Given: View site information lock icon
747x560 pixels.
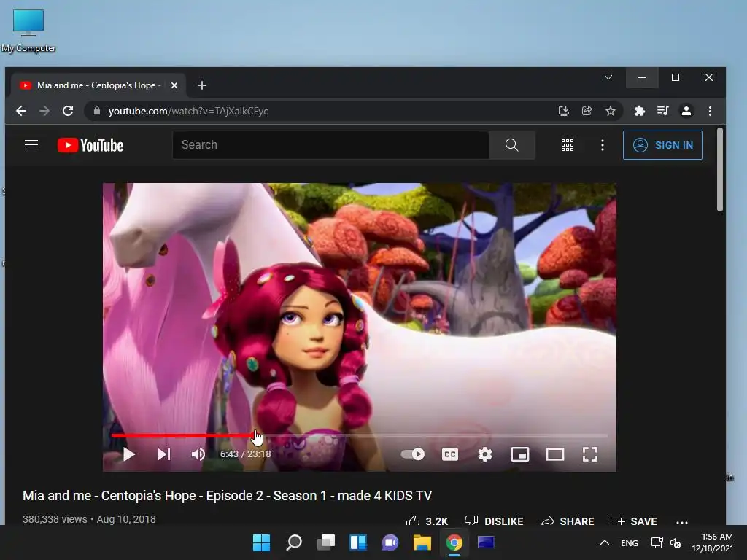Looking at the screenshot, I should [x=97, y=111].
